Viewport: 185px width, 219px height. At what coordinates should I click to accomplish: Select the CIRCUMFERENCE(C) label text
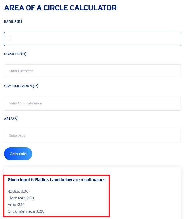pyautogui.click(x=21, y=86)
